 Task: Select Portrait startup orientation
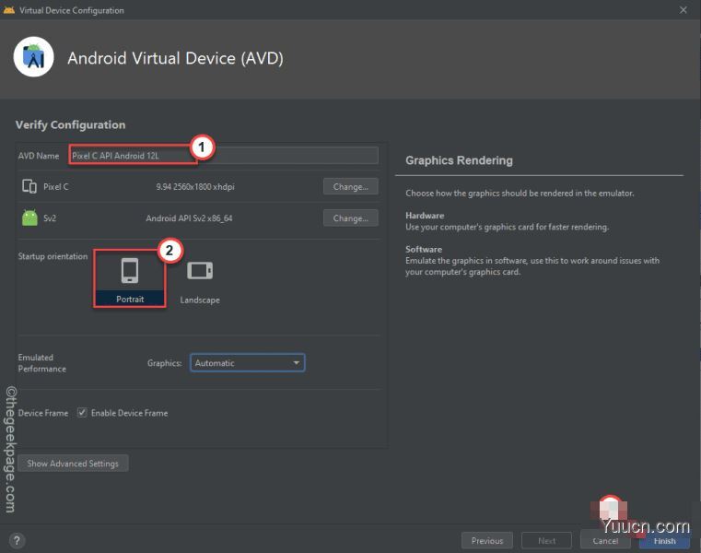[x=130, y=278]
